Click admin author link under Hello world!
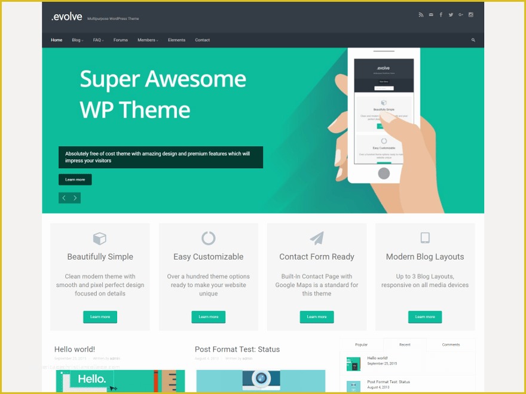The image size is (526, 394). (x=115, y=359)
